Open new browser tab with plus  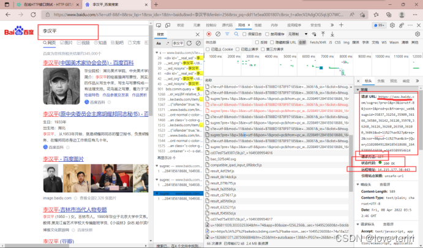pyautogui.click(x=156, y=4)
